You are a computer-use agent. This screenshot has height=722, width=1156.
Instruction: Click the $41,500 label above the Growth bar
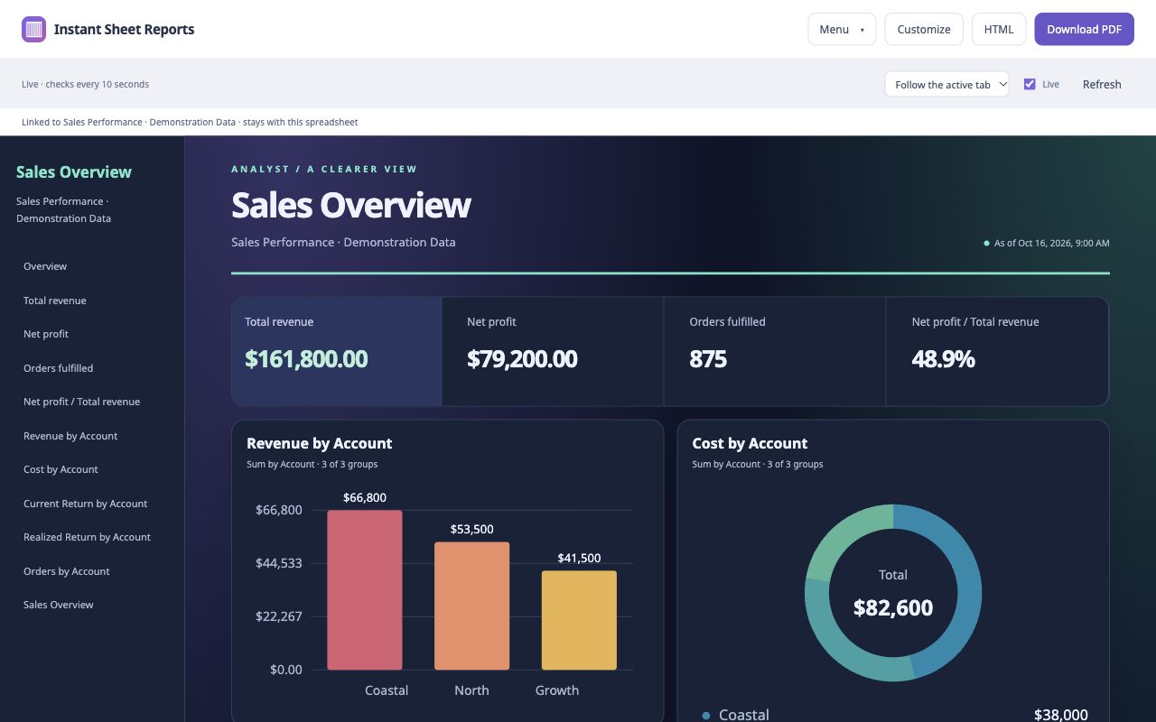click(x=579, y=558)
